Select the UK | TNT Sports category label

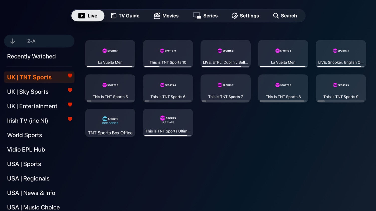29,77
